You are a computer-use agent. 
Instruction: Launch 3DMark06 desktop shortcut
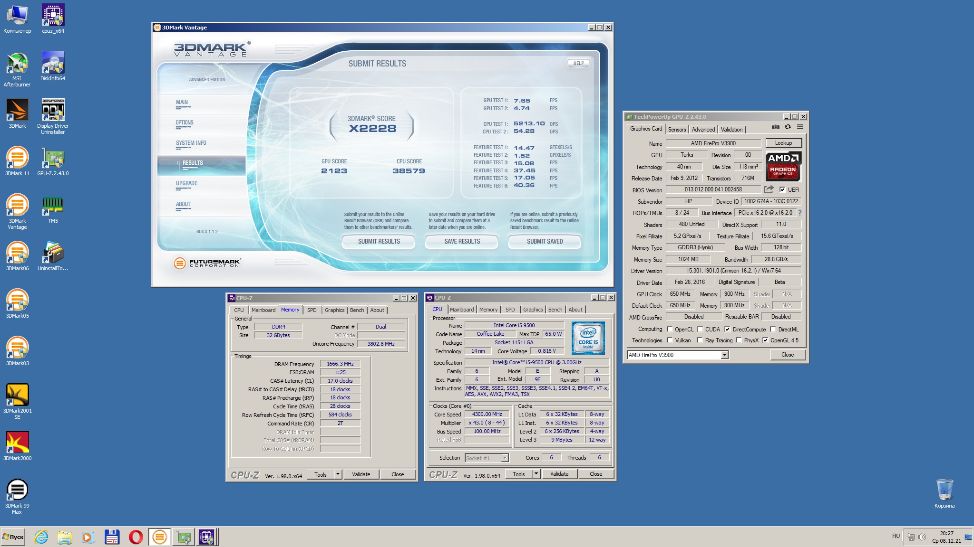[17, 256]
